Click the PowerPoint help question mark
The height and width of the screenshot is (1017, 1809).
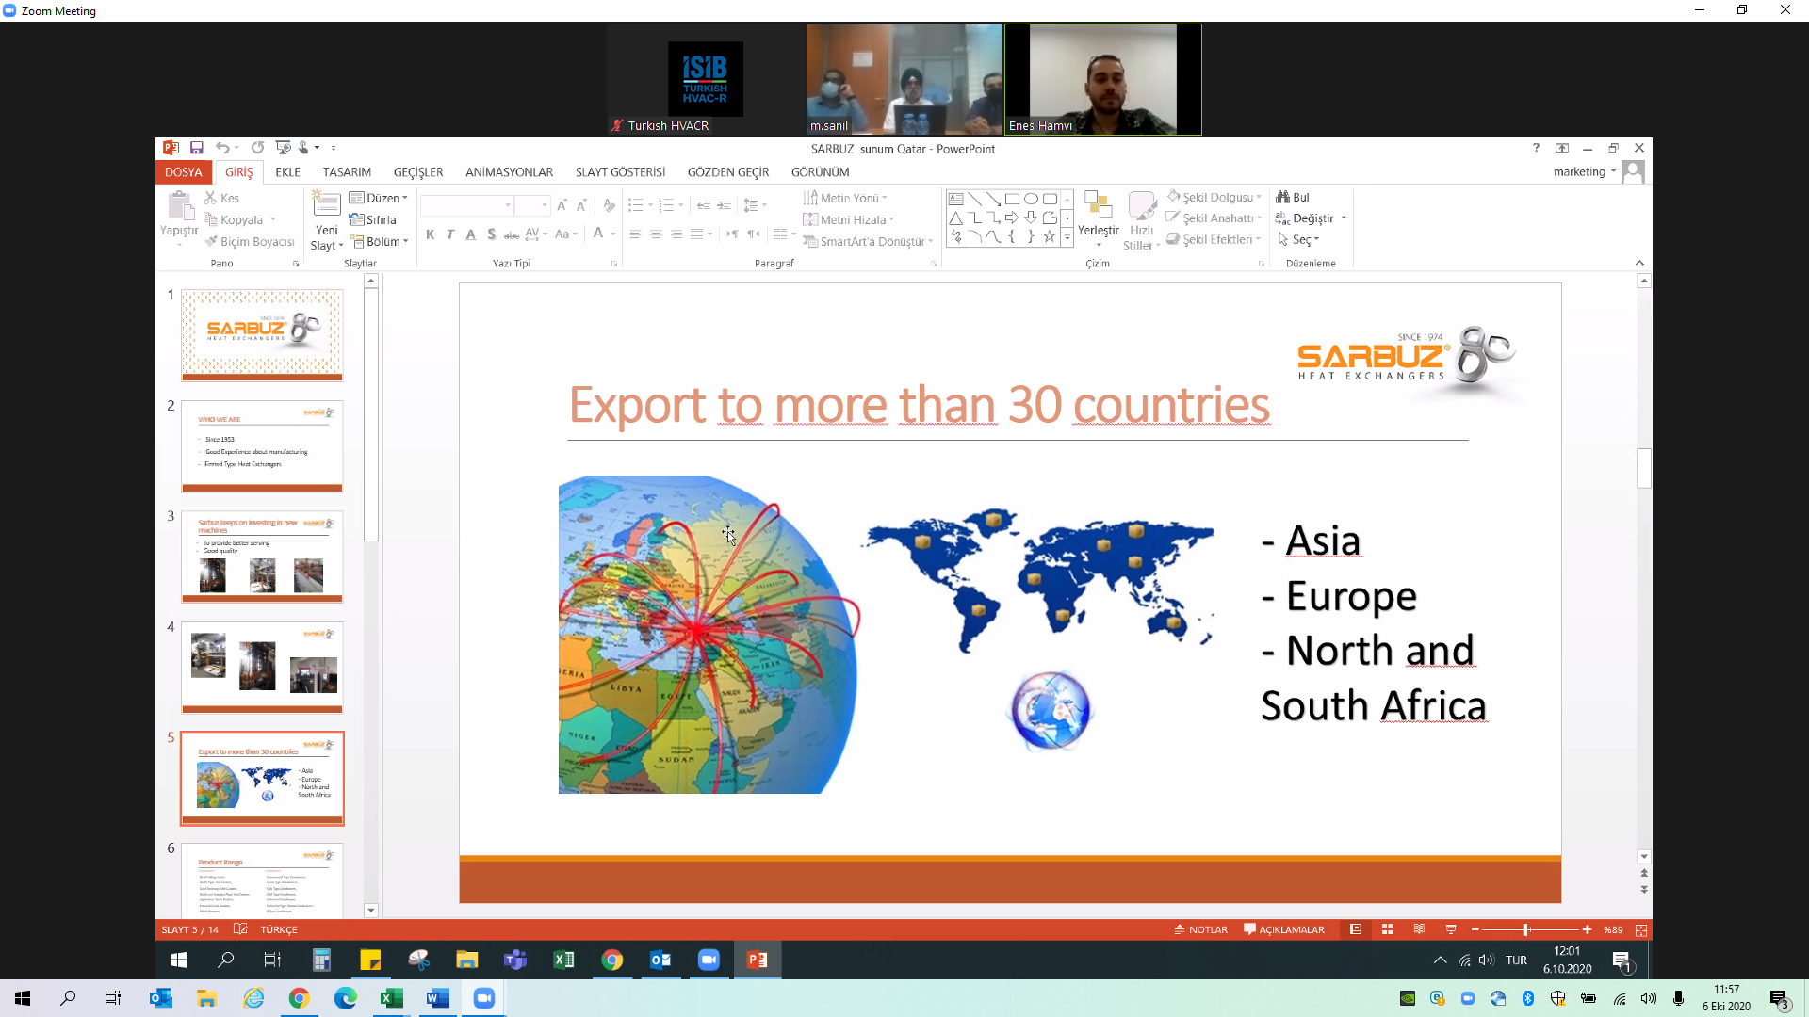(x=1536, y=148)
